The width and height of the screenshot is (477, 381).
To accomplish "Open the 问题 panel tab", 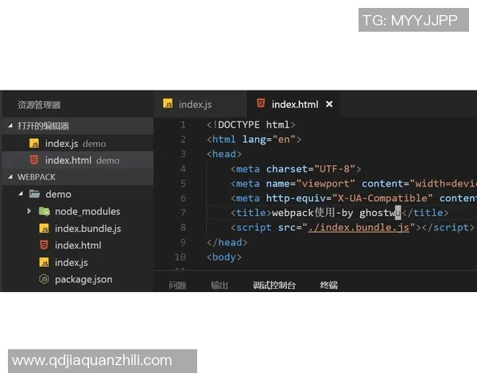I will (x=177, y=285).
